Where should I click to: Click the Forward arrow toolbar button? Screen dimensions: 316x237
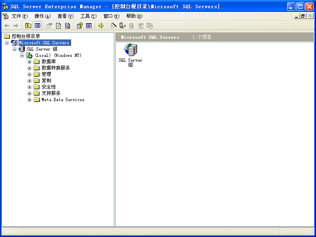(16, 26)
